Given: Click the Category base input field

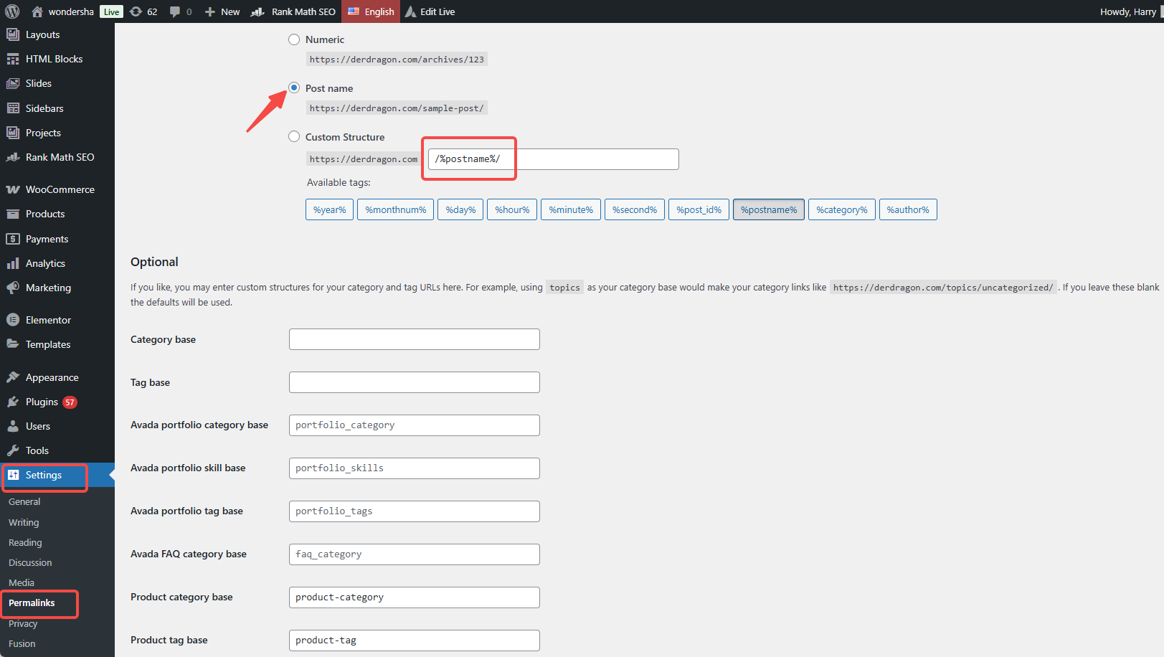Looking at the screenshot, I should [x=414, y=339].
